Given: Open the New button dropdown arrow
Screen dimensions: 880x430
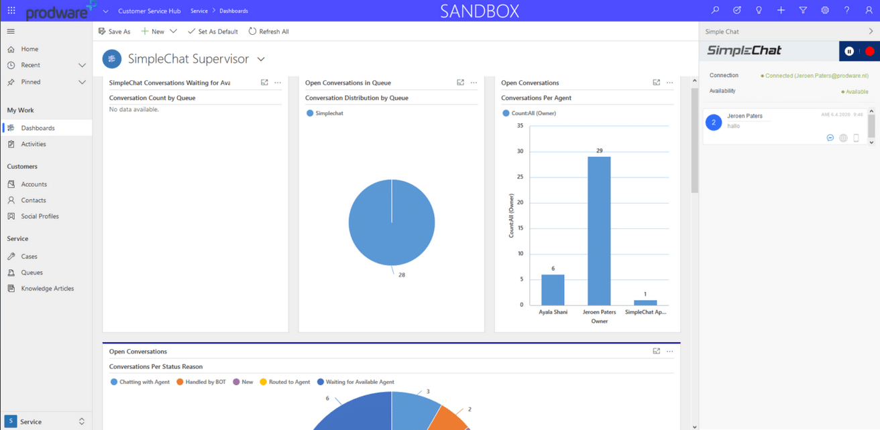Looking at the screenshot, I should point(173,31).
